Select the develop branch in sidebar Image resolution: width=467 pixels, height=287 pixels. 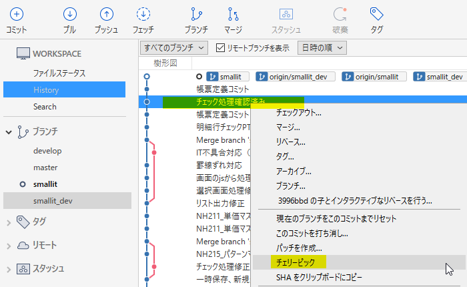[47, 151]
